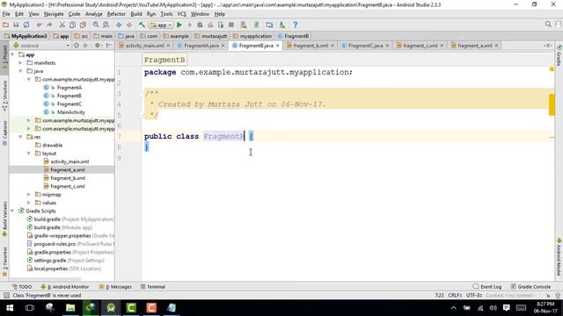Open the TODO tool window
The height and width of the screenshot is (316, 563).
coord(22,287)
